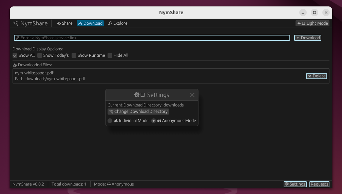The width and height of the screenshot is (342, 194).
Task: Switch to Light Mode
Action: tap(312, 23)
